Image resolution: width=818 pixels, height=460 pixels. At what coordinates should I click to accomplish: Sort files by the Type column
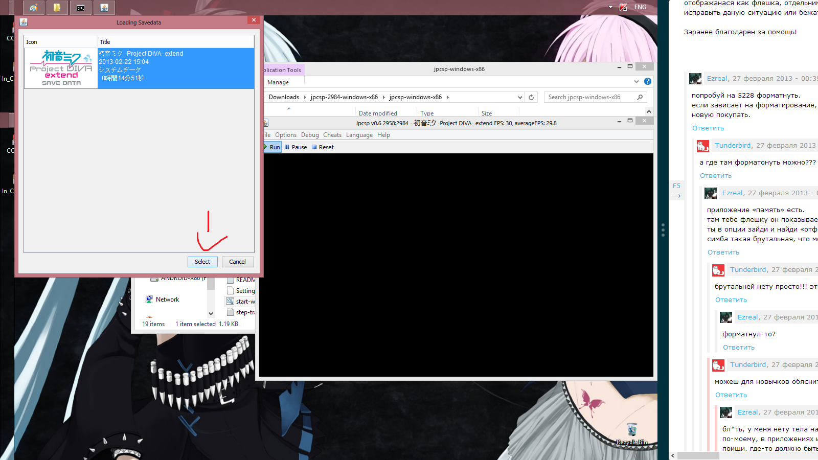pyautogui.click(x=427, y=113)
